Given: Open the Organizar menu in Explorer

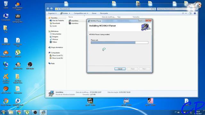Looking at the screenshot, I should click(x=52, y=13).
